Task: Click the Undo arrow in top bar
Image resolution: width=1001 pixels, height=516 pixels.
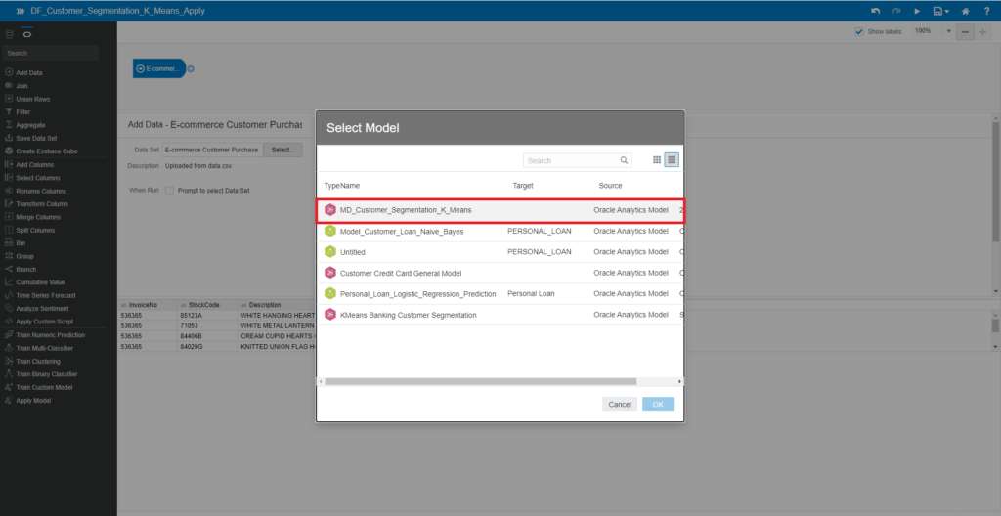Action: click(x=876, y=11)
